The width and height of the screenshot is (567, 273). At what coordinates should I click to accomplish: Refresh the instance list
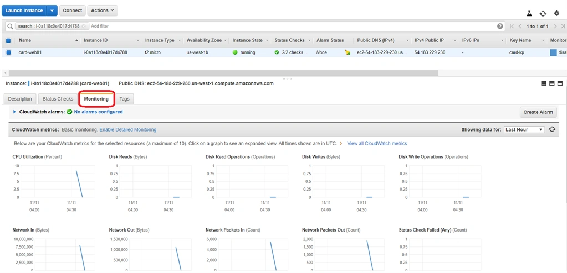point(543,14)
